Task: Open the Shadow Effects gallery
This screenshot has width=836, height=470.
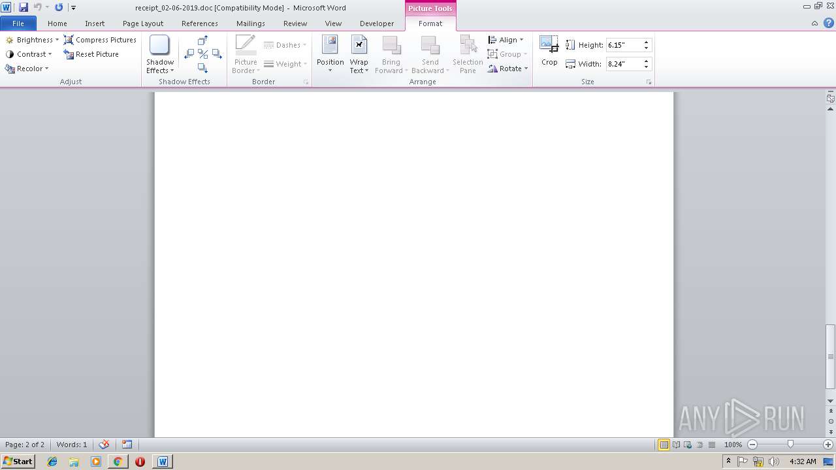Action: (x=160, y=54)
